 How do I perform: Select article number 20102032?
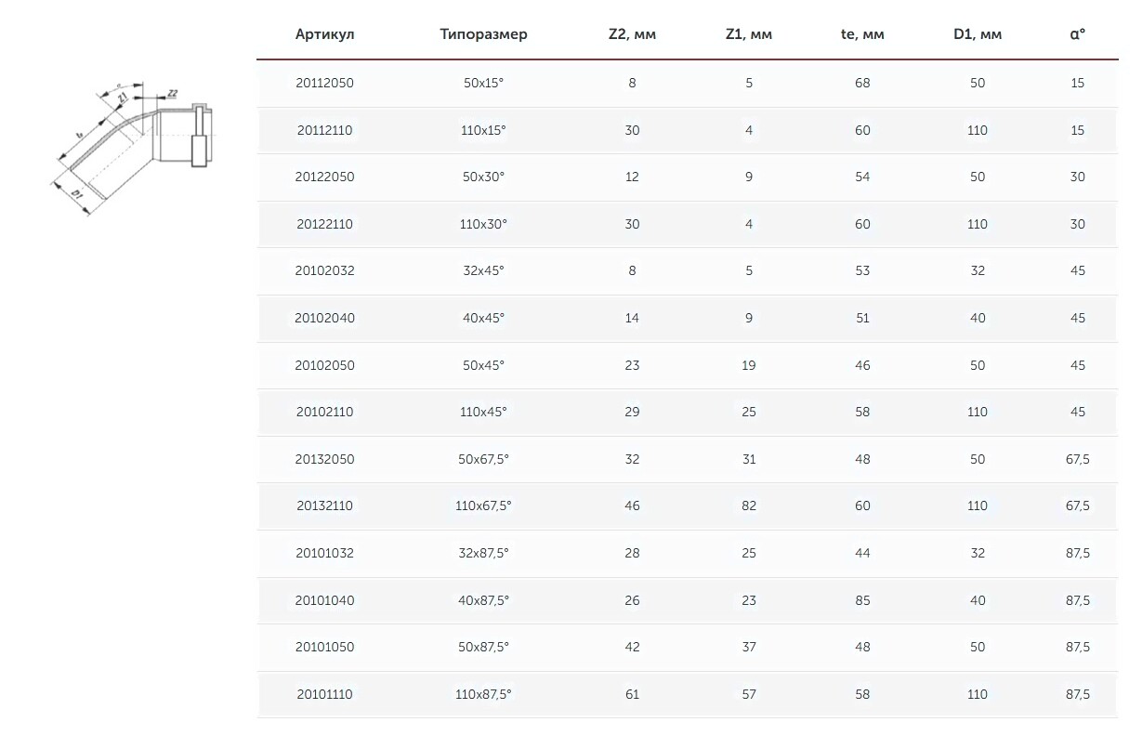[324, 271]
